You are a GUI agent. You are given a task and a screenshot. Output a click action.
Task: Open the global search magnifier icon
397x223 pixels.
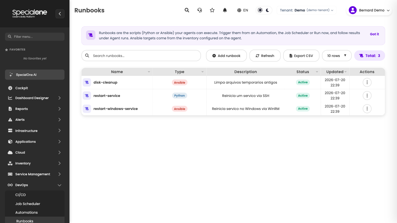coord(187,10)
